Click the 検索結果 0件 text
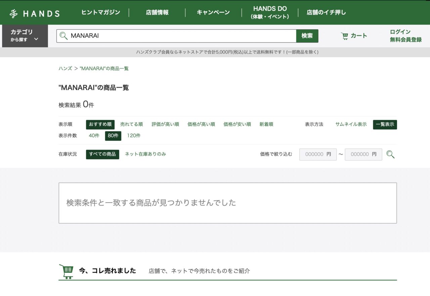The width and height of the screenshot is (430, 296). coord(76,104)
